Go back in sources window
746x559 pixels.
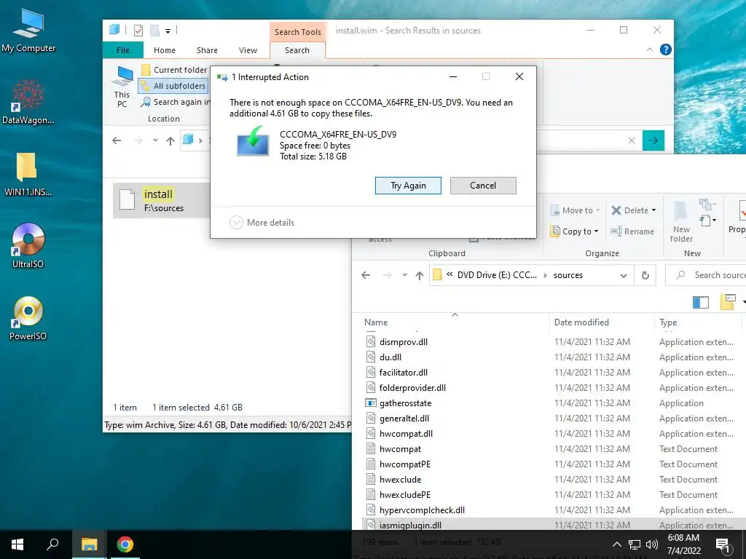[x=366, y=275]
